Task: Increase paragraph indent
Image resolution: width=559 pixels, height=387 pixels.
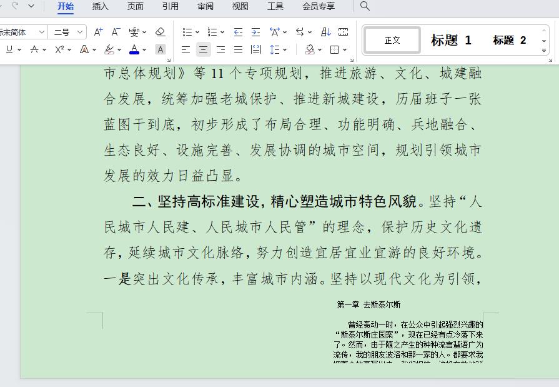Action: point(255,32)
